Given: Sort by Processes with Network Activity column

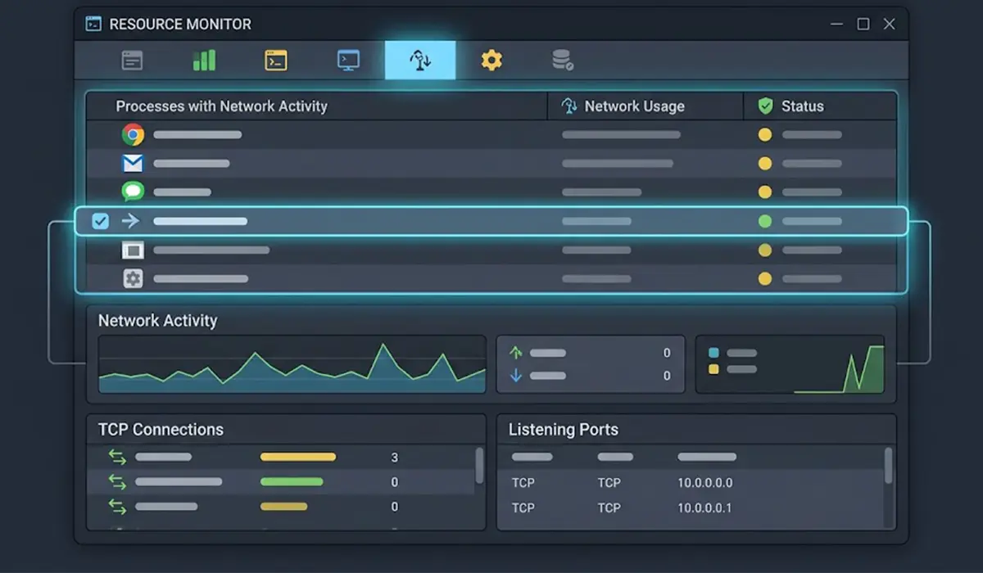Looking at the screenshot, I should [x=221, y=106].
